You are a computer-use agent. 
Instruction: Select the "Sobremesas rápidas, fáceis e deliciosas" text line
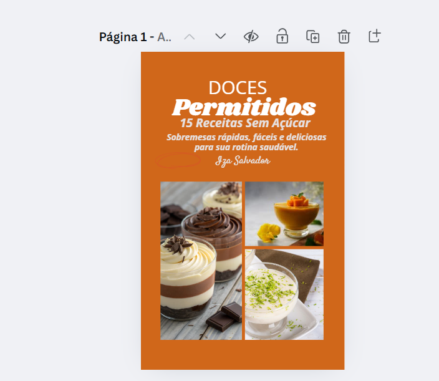click(246, 137)
